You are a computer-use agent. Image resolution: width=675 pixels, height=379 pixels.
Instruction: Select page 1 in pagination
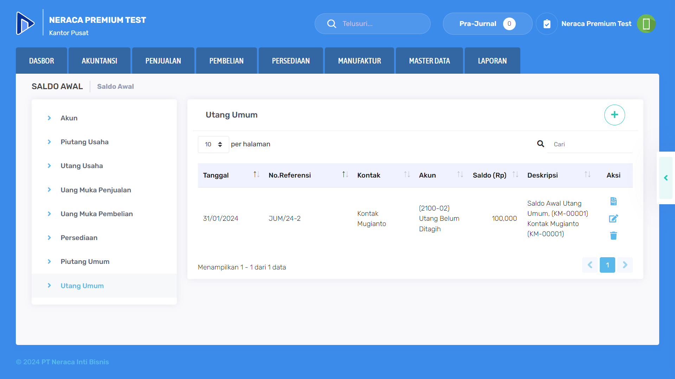pos(607,265)
